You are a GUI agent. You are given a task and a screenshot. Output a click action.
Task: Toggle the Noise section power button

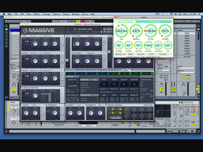pyautogui.click(x=22, y=105)
